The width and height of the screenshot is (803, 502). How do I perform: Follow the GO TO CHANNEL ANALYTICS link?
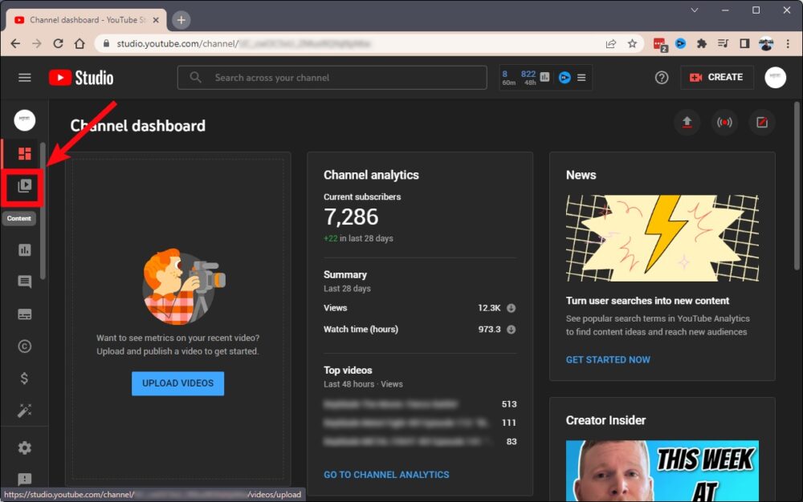coord(386,475)
